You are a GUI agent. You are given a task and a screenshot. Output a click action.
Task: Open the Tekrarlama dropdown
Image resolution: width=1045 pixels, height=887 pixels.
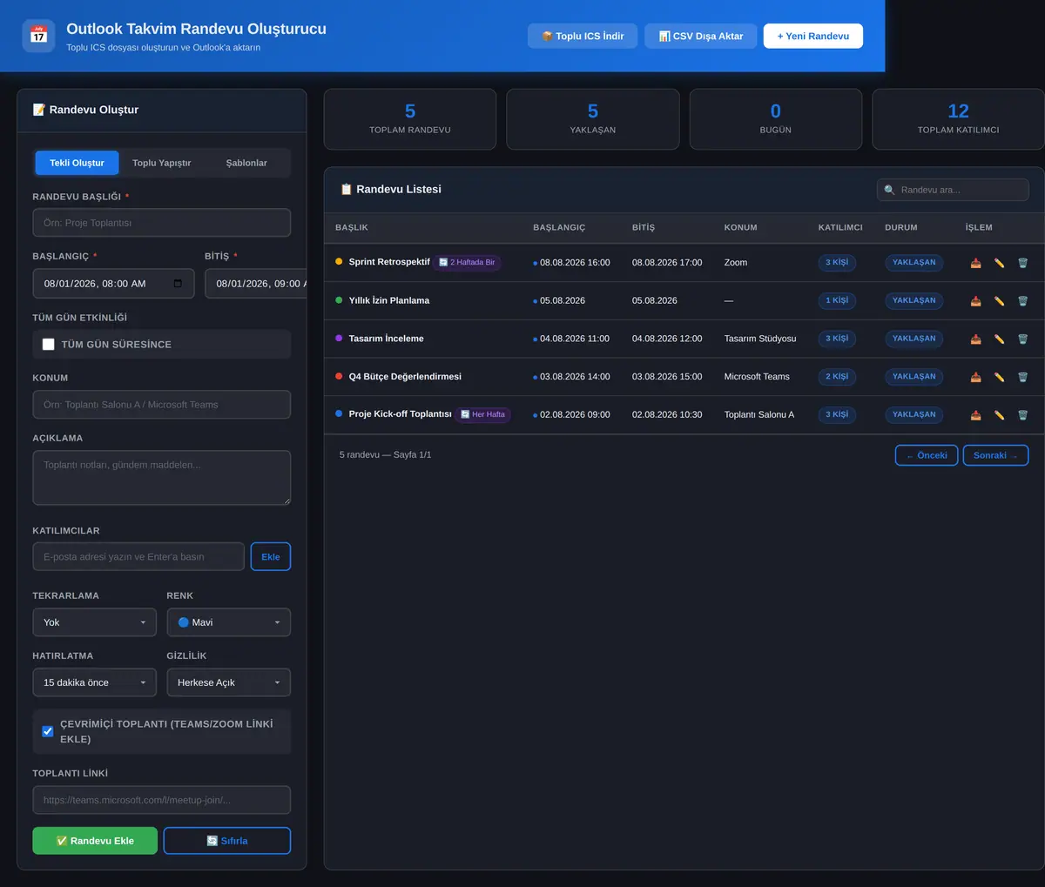94,622
